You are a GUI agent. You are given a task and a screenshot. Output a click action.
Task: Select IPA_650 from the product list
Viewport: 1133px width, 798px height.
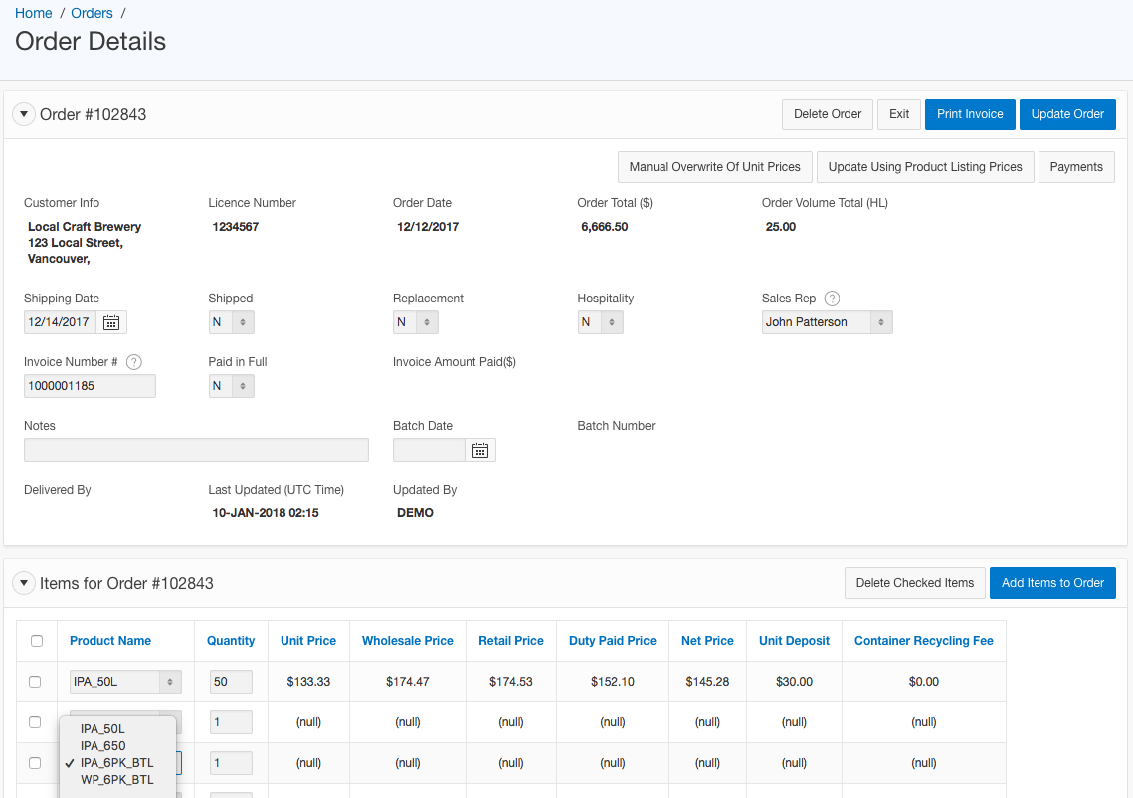click(103, 746)
